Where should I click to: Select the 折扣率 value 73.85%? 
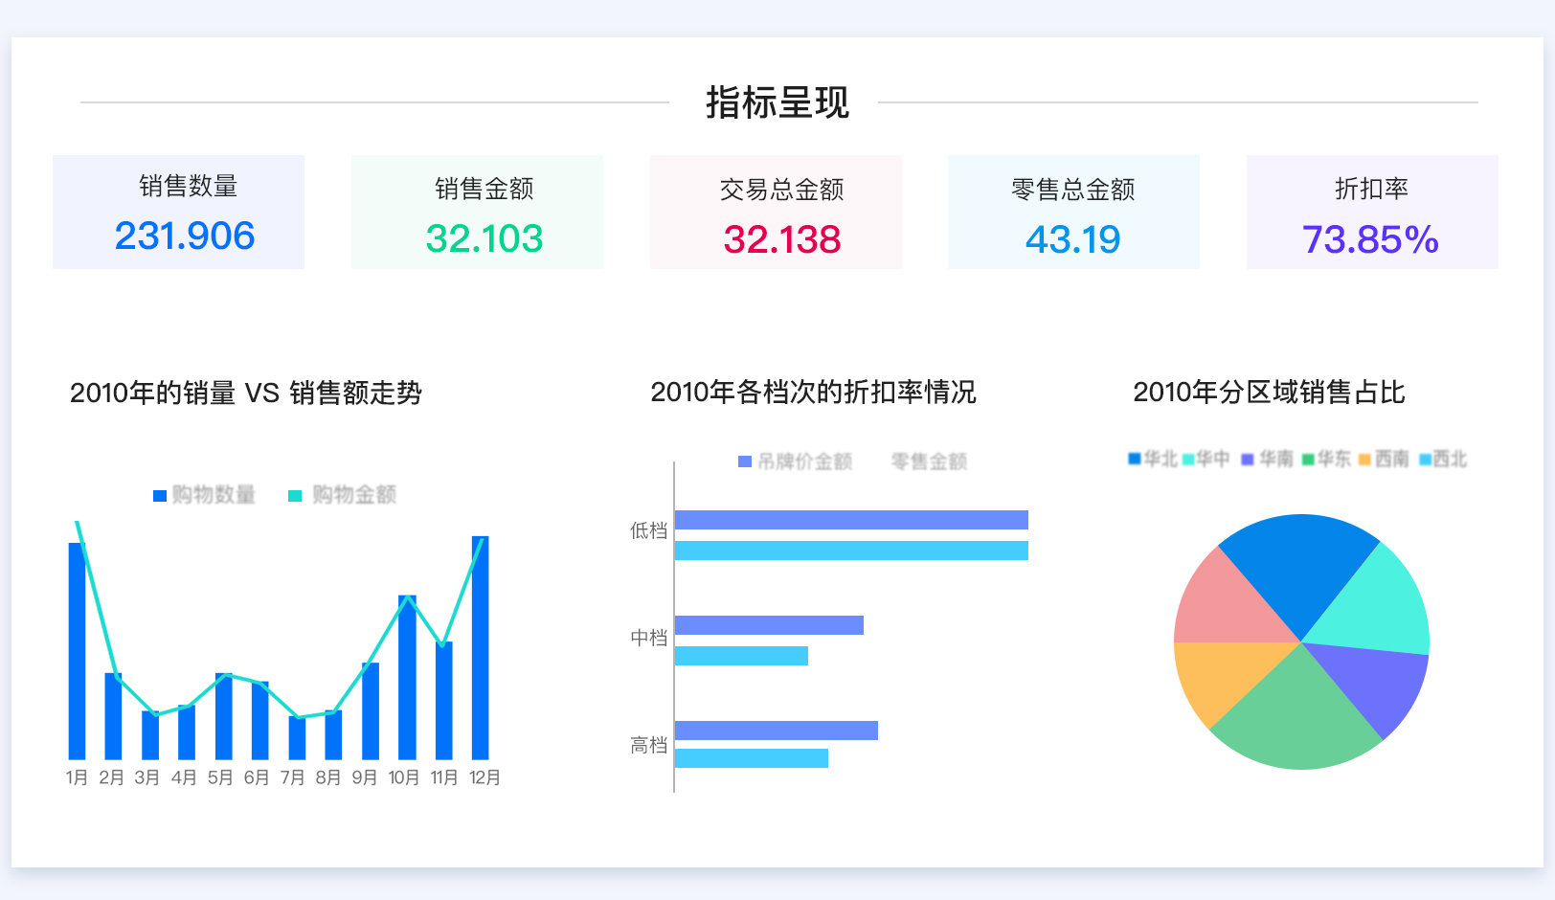[x=1370, y=239]
